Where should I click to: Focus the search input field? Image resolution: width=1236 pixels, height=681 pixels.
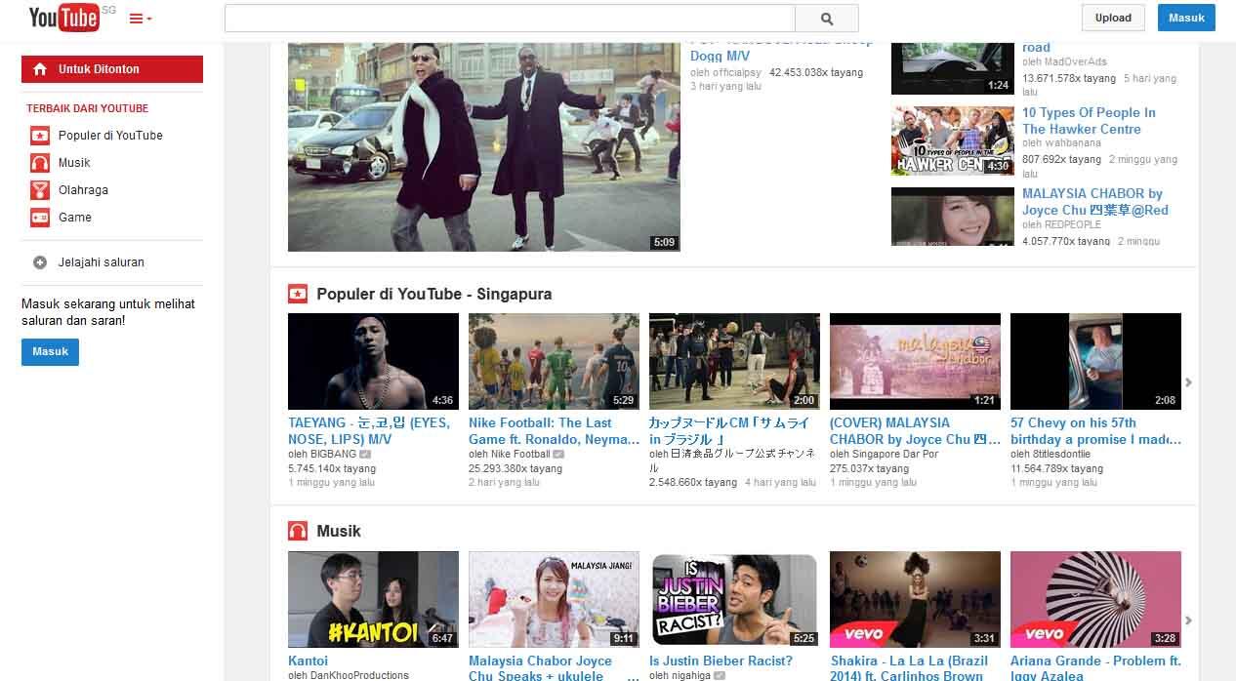click(x=510, y=19)
